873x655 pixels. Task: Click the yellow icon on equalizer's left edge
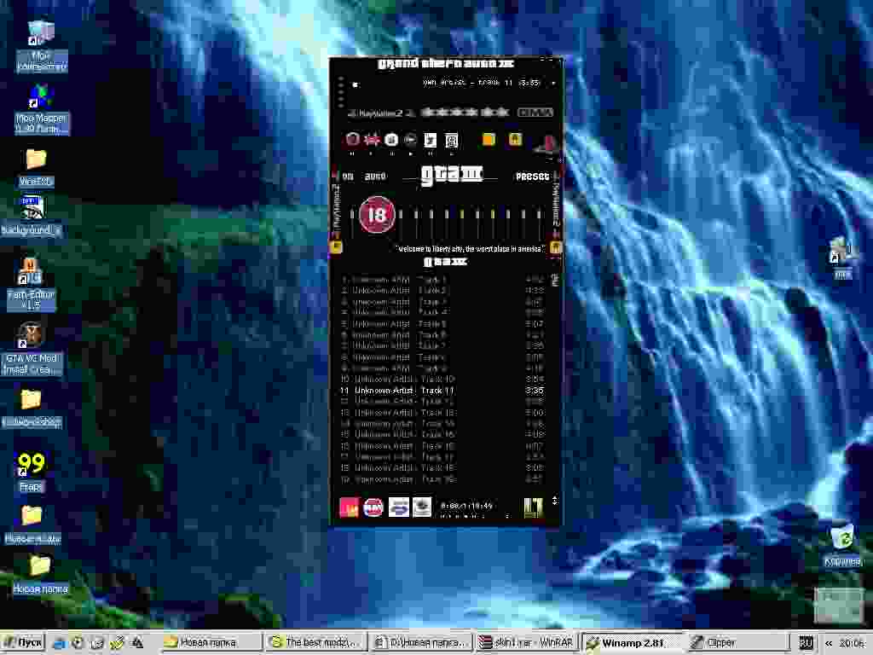[x=336, y=246]
